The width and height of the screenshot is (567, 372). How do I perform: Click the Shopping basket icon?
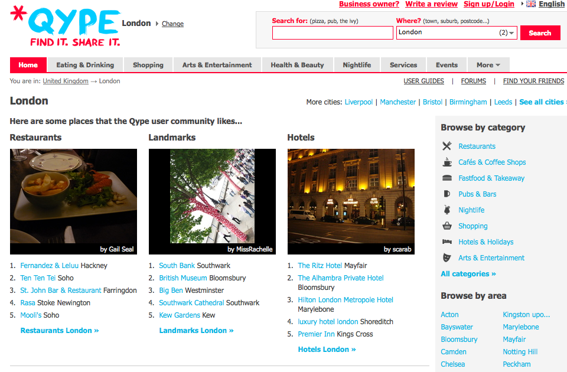[x=447, y=226]
